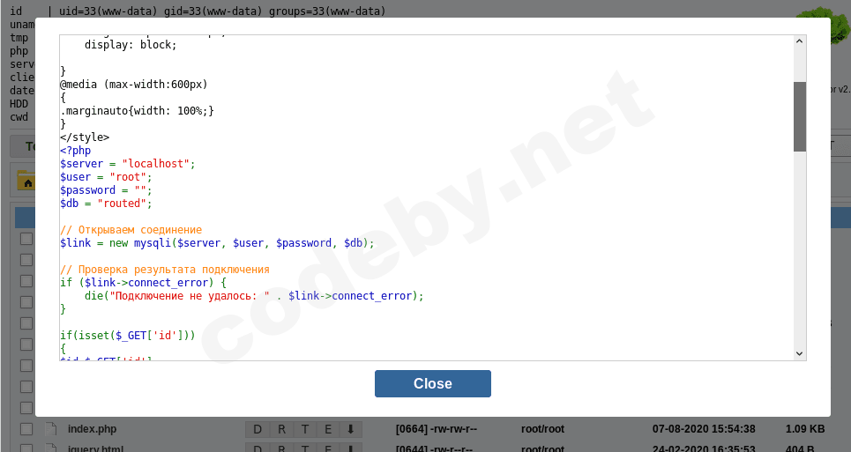This screenshot has height=452, width=851.
Task: Click the display: block; line
Action: click(x=131, y=45)
